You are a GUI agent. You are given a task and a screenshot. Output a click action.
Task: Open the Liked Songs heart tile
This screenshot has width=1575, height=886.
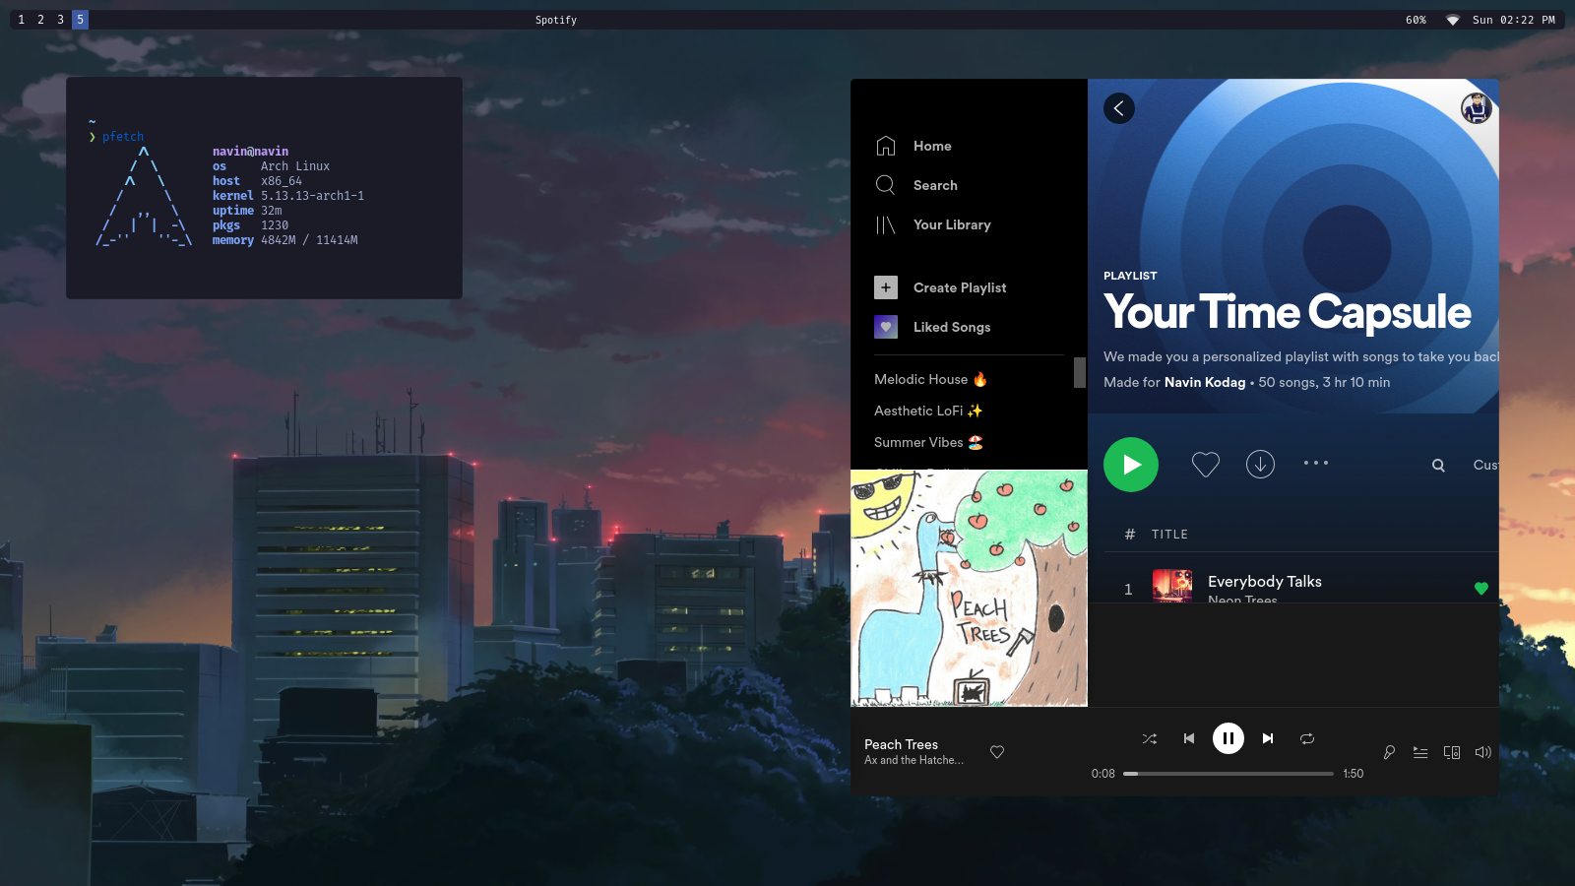tap(886, 327)
